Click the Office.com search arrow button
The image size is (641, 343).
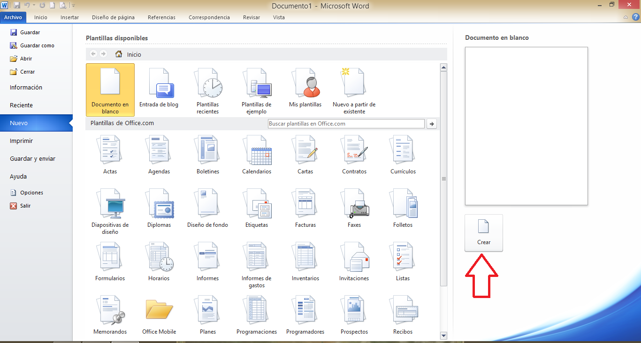click(x=432, y=124)
